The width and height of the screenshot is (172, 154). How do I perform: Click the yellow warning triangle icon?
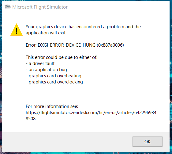click(17, 30)
